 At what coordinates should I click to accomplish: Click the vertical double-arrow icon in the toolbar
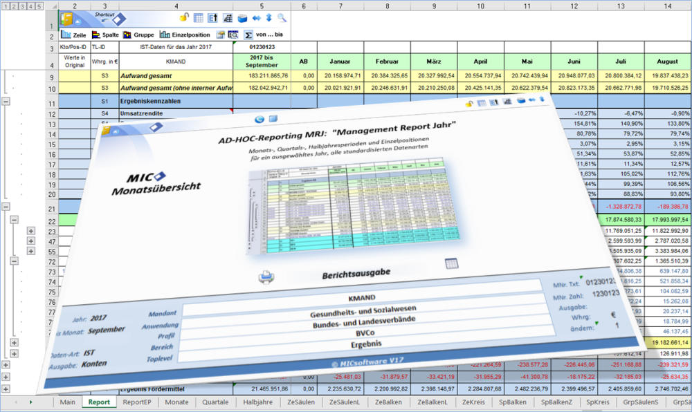268,17
